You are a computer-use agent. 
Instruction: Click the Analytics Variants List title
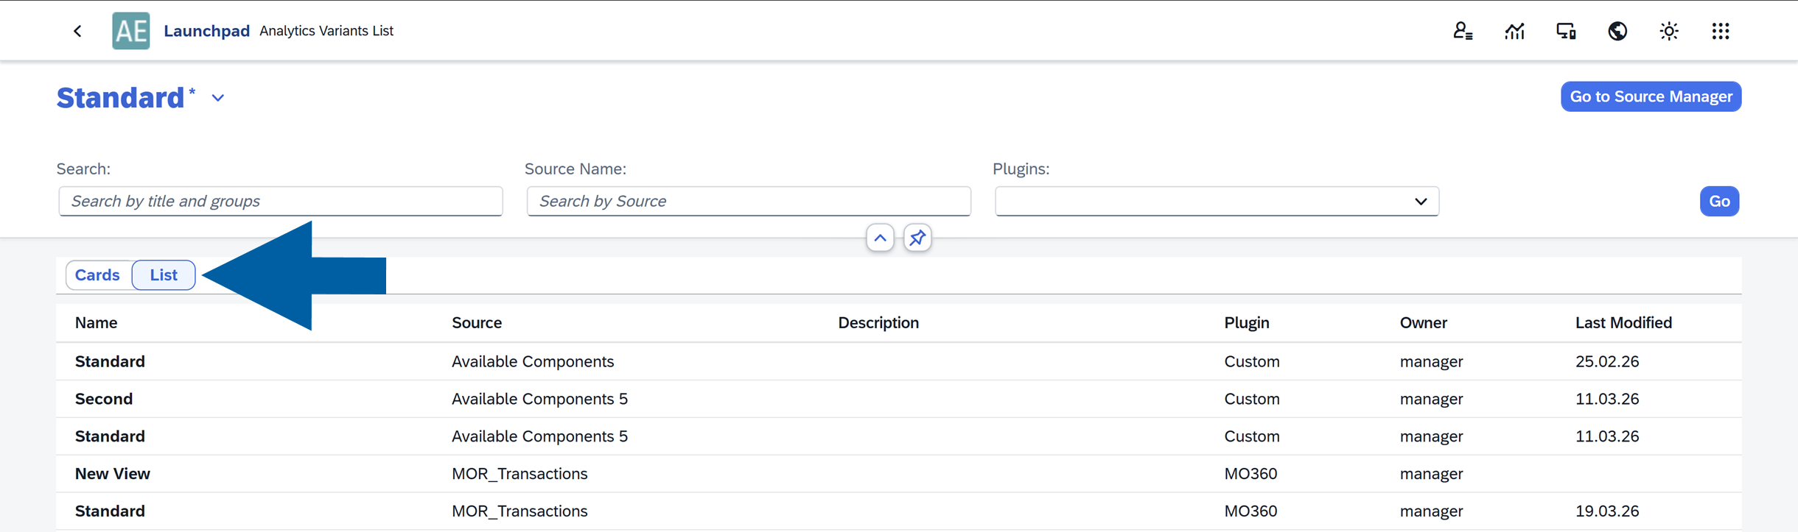(x=326, y=31)
